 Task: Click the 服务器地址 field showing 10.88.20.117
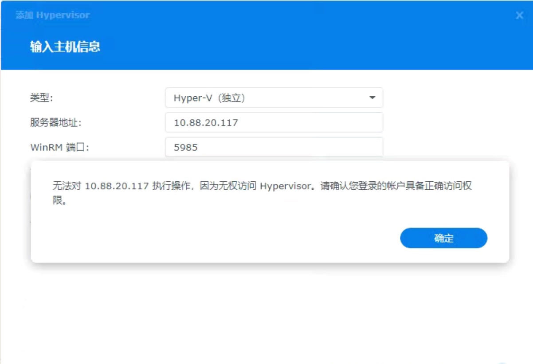tap(274, 122)
